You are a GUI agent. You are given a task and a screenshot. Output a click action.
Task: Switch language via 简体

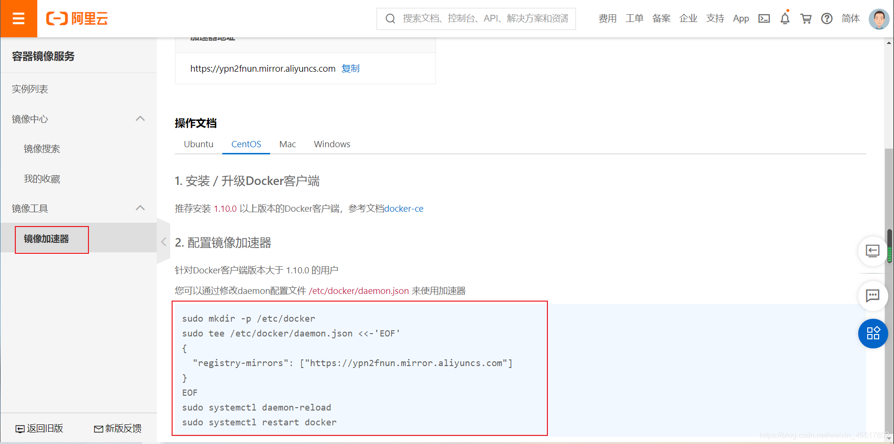[x=851, y=19]
